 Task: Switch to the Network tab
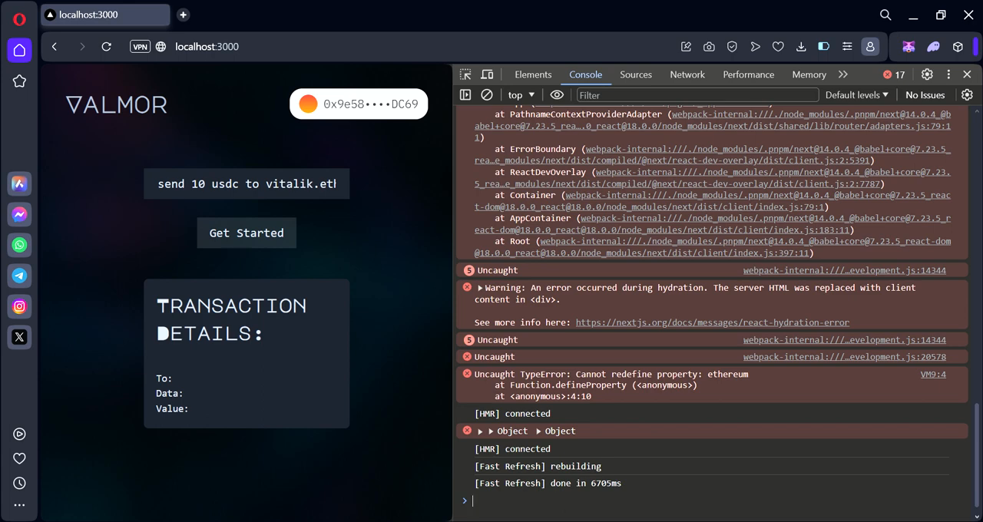(687, 74)
